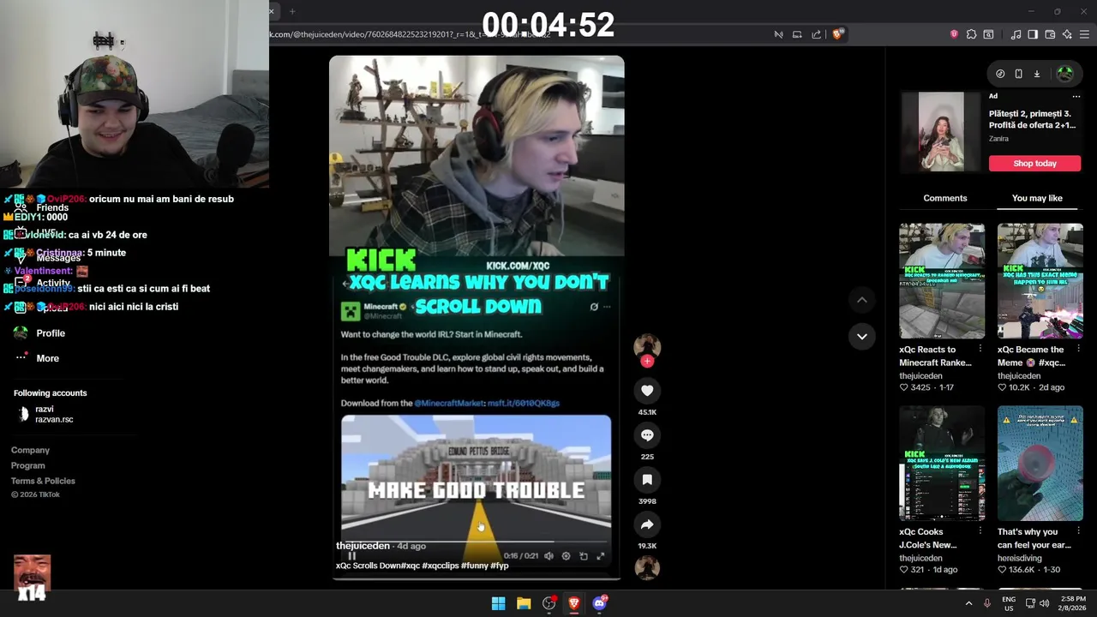
Task: Go to the previous video arrow
Action: (x=862, y=300)
